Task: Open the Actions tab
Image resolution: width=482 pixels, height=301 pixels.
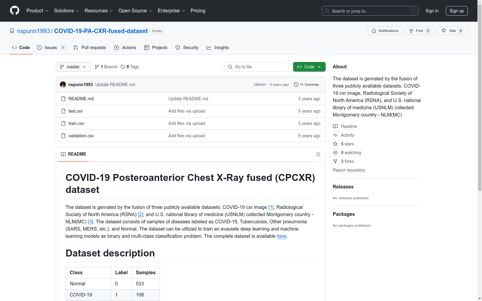Action: tap(125, 48)
